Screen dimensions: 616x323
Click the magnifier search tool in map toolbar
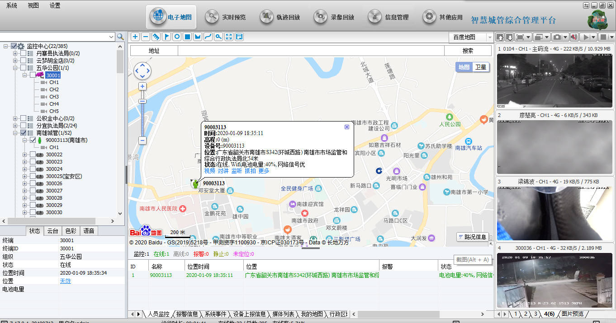pos(218,37)
